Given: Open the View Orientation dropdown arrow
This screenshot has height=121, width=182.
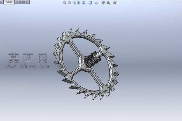Looking at the screenshot, I should (86, 3).
